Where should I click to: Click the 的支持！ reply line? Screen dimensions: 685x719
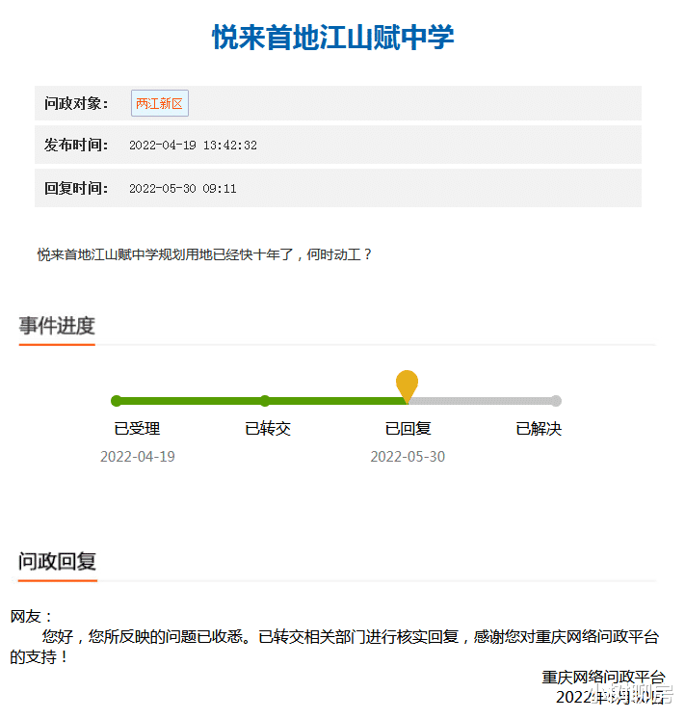click(x=39, y=657)
